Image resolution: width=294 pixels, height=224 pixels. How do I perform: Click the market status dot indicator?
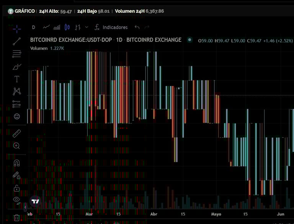click(x=190, y=40)
